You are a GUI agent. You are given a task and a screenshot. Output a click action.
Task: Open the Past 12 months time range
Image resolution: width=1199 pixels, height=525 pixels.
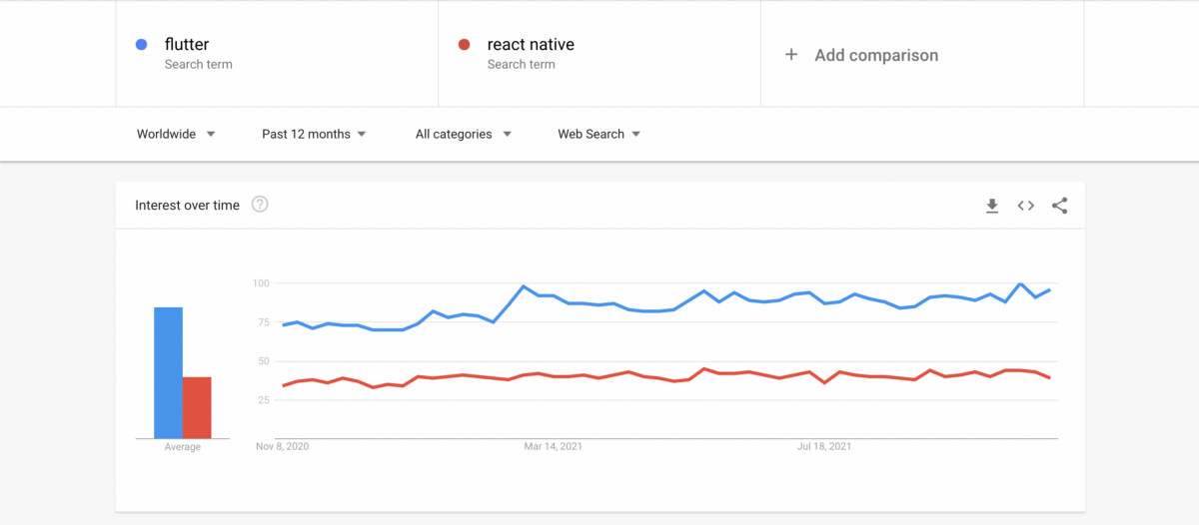(x=314, y=134)
